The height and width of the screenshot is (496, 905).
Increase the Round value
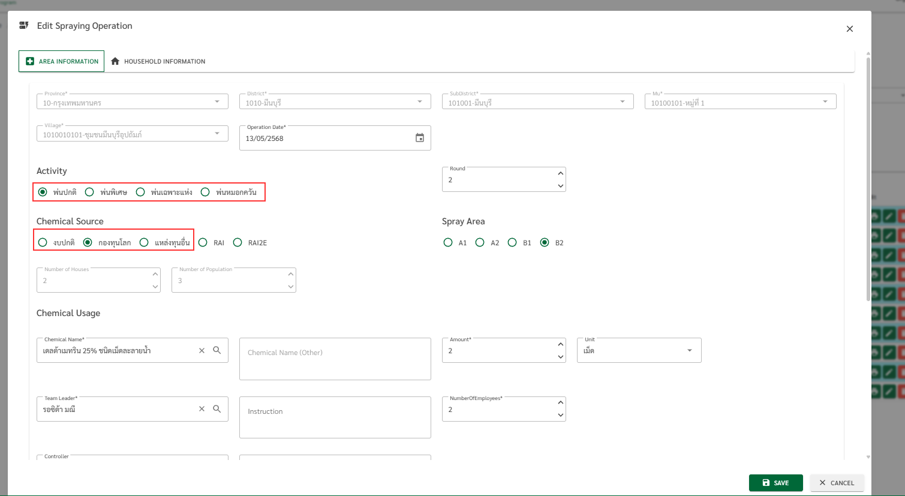click(x=560, y=173)
